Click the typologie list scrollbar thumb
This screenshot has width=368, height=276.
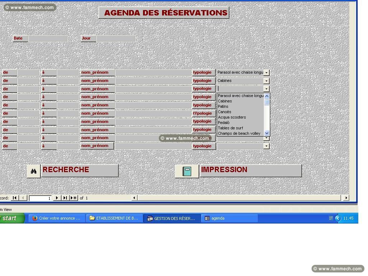coord(267,102)
